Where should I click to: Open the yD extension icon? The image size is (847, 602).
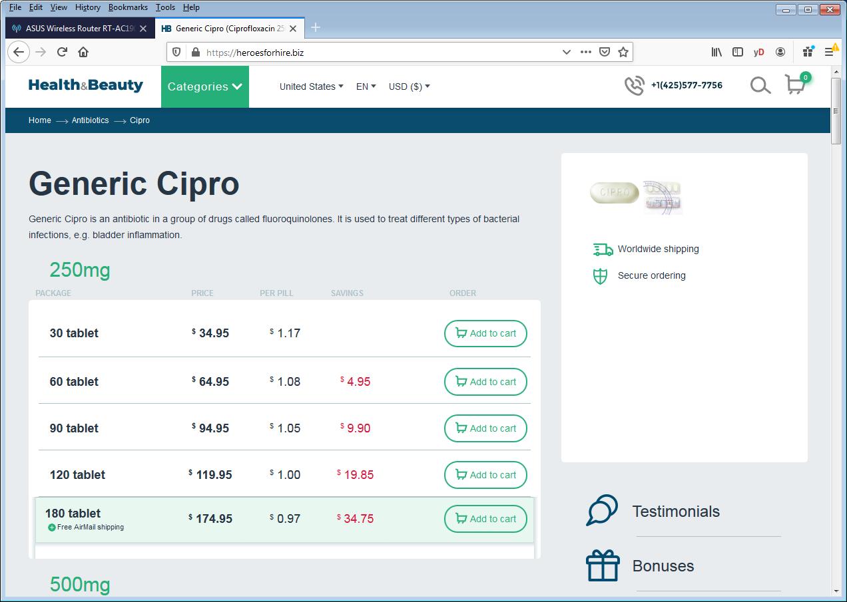coord(758,52)
